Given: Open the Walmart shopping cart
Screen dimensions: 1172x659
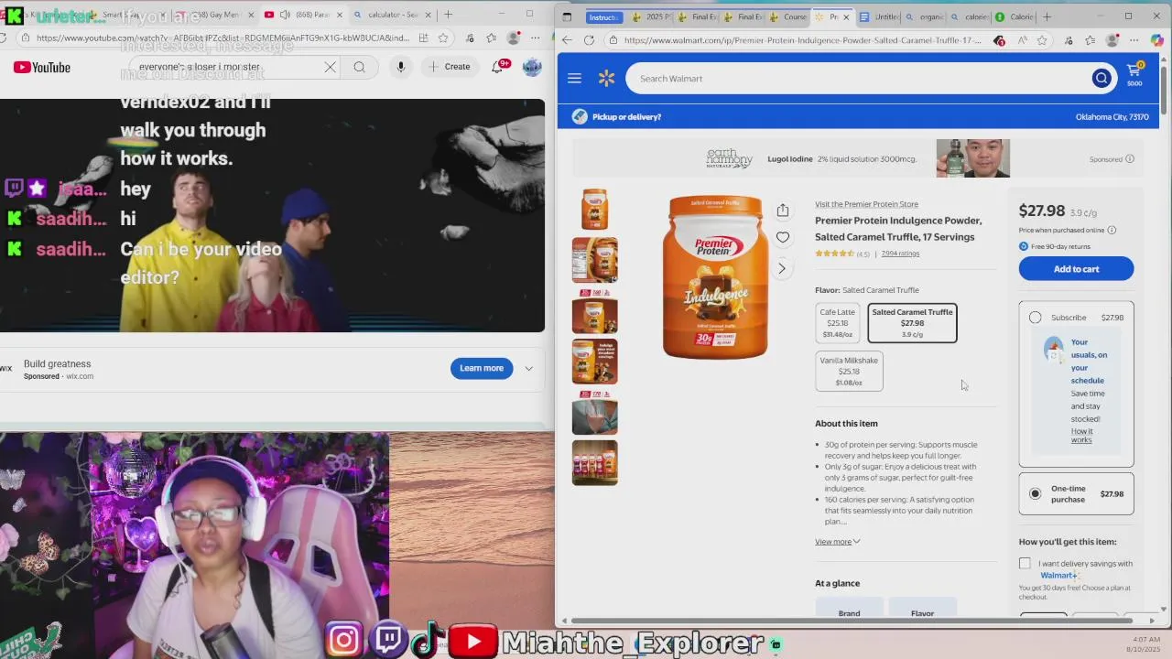Looking at the screenshot, I should (1134, 75).
